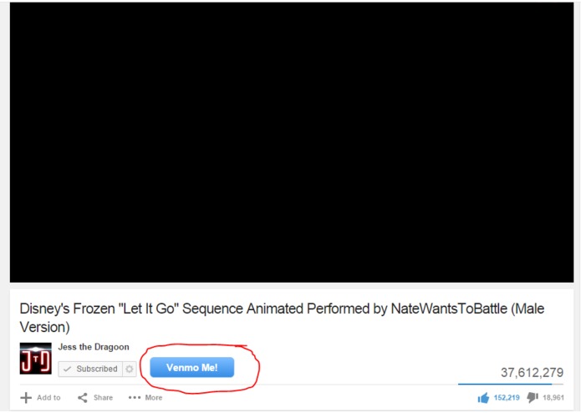The height and width of the screenshot is (413, 581).
Task: Open the Jess the Dragoon channel link
Action: click(94, 347)
